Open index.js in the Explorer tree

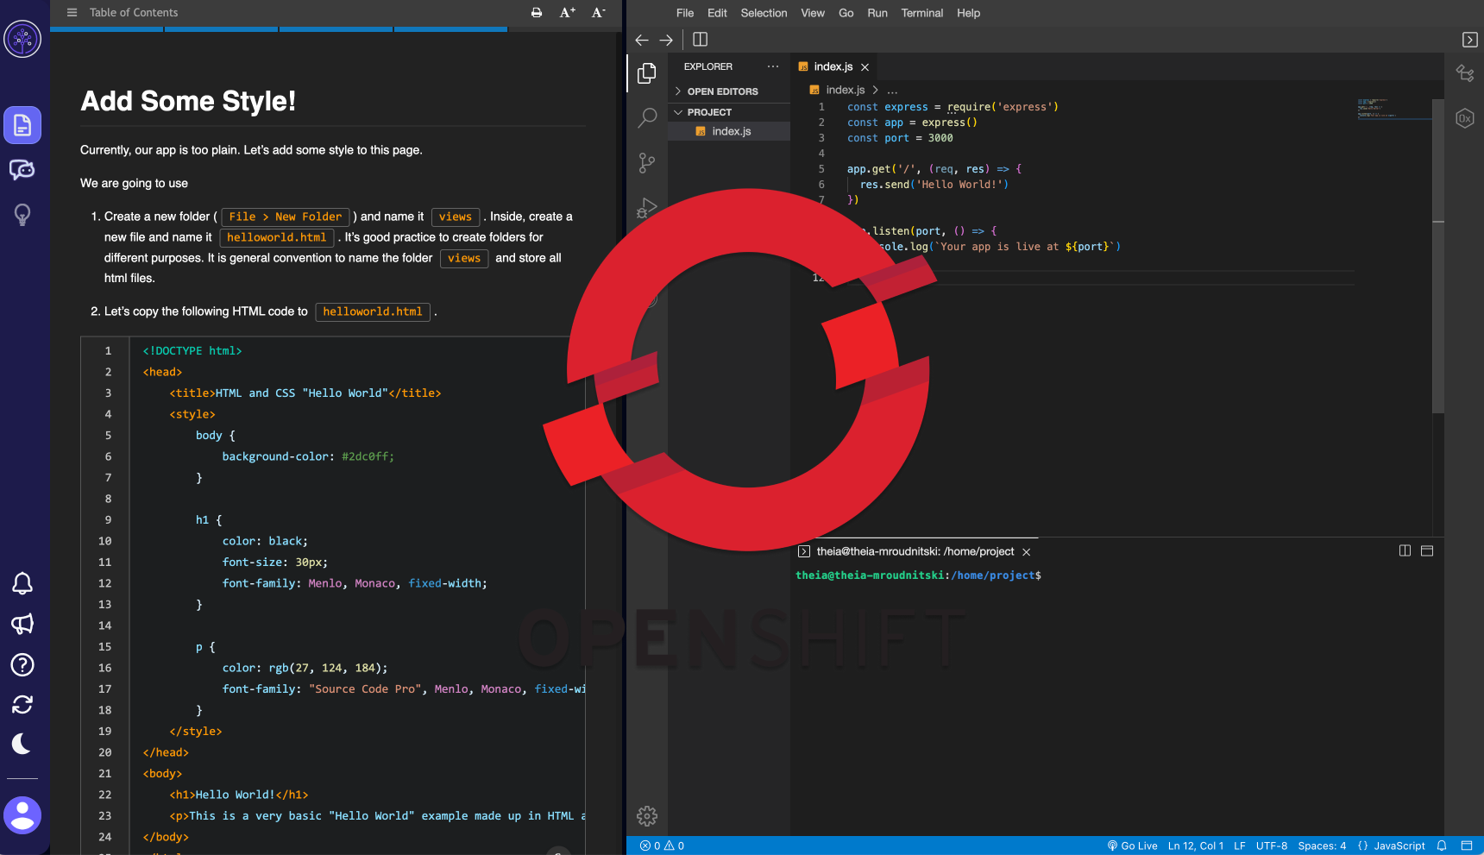tap(729, 131)
